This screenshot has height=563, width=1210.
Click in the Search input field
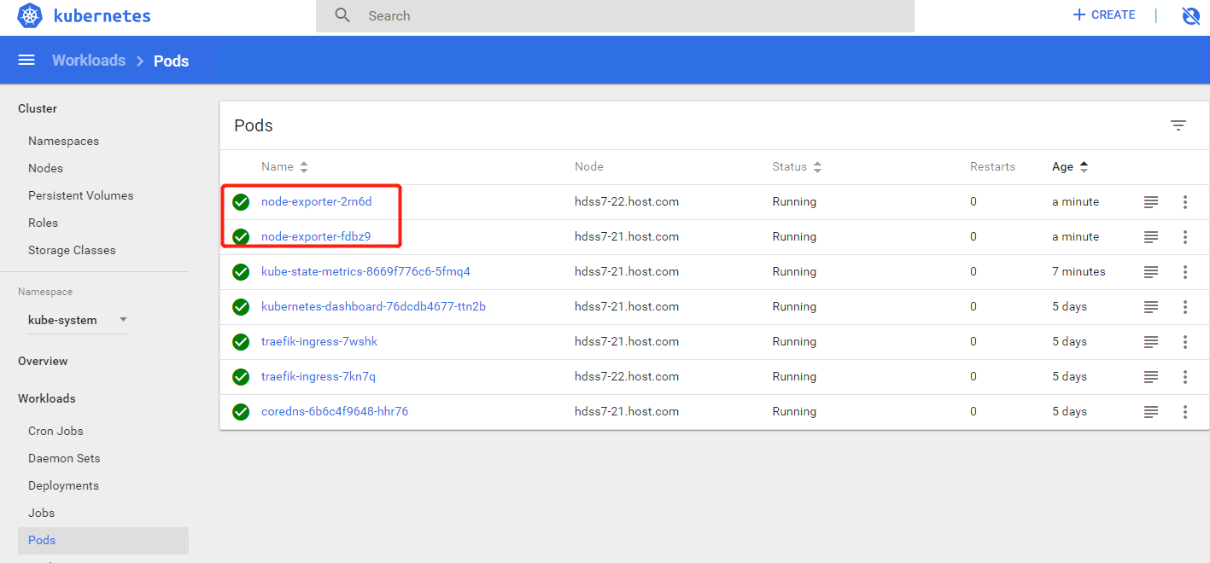(615, 15)
